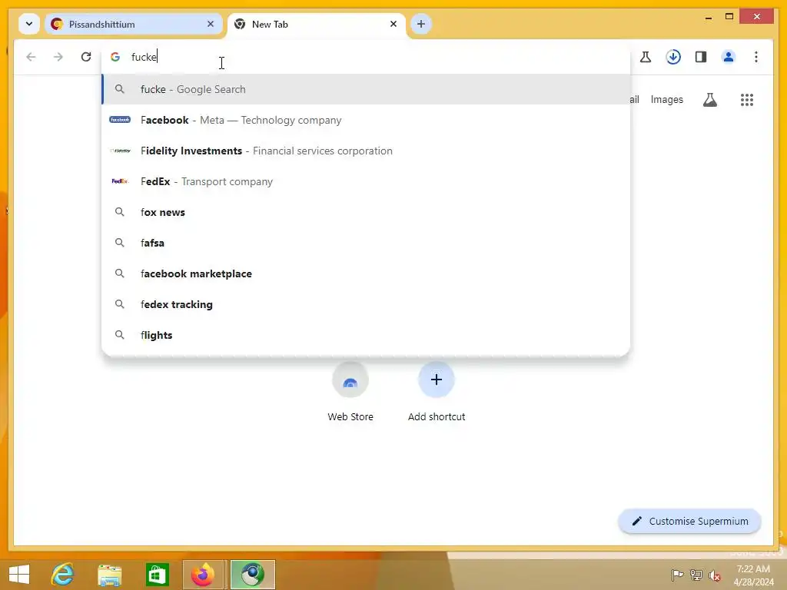Launch Internet Explorer from taskbar
Screen dimensions: 787x590
(63, 575)
